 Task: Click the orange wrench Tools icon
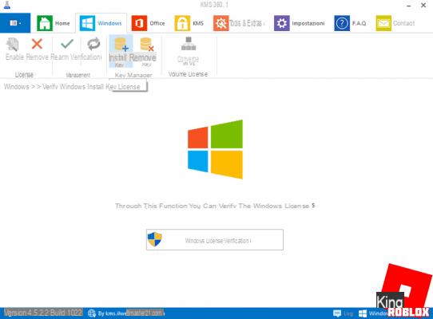click(221, 23)
